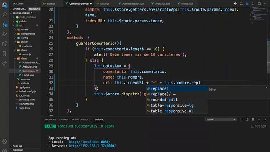Click the Git diamond icon in editor toolbar
This screenshot has width=270, height=152.
(235, 3)
